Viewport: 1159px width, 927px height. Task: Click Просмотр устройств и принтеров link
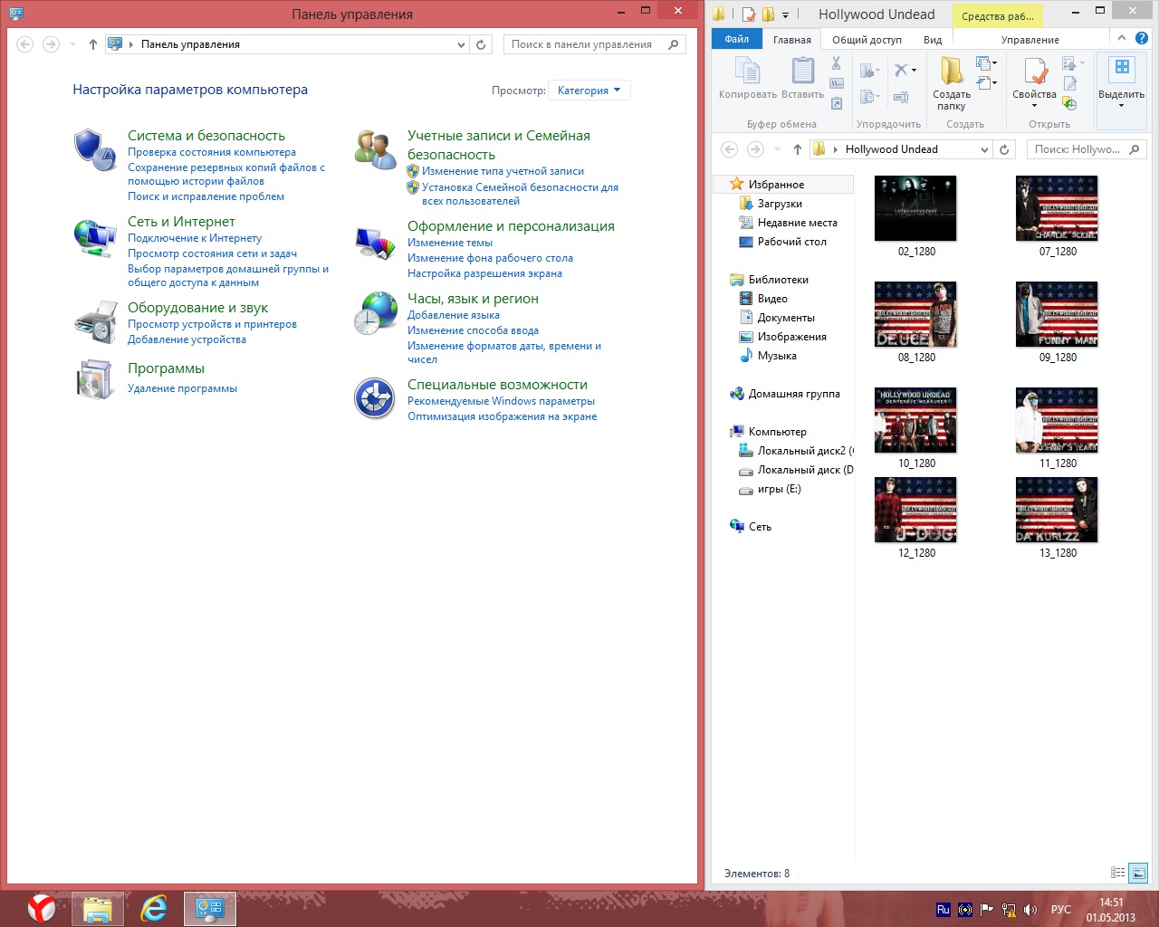(212, 324)
